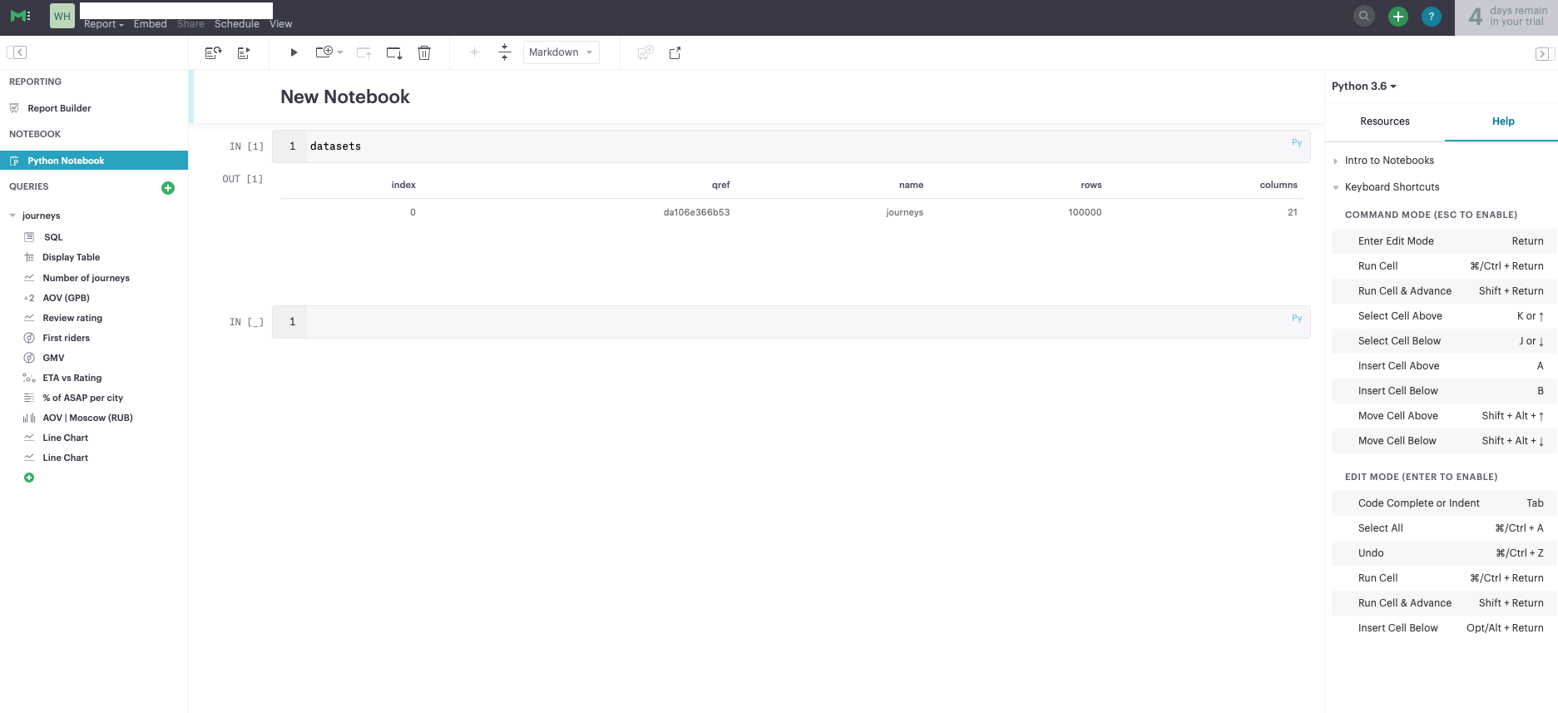The height and width of the screenshot is (713, 1558).
Task: Click the add new cell icon
Action: point(324,52)
